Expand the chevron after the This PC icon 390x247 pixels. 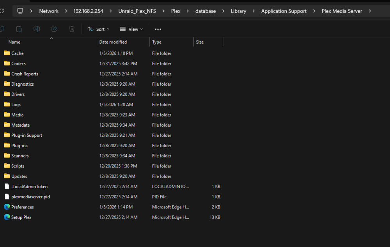click(31, 11)
